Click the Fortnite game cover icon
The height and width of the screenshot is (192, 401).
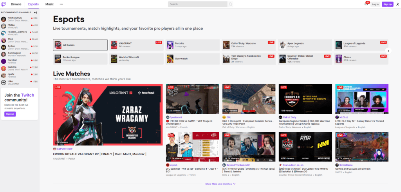(170, 45)
